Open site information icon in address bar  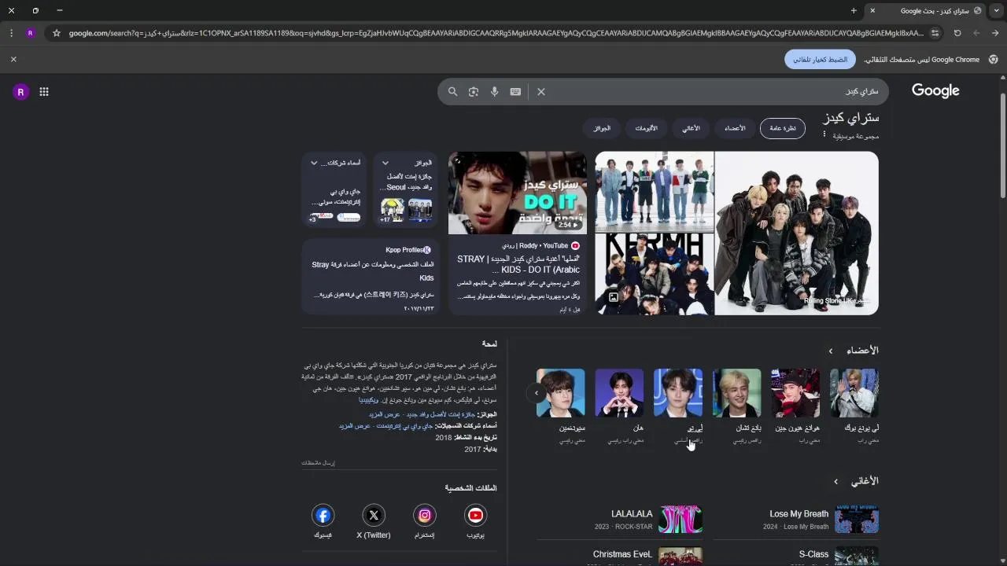(935, 33)
